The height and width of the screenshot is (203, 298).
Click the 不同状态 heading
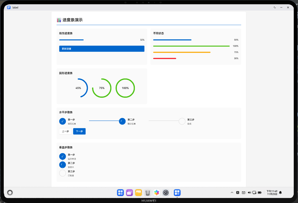[158, 33]
